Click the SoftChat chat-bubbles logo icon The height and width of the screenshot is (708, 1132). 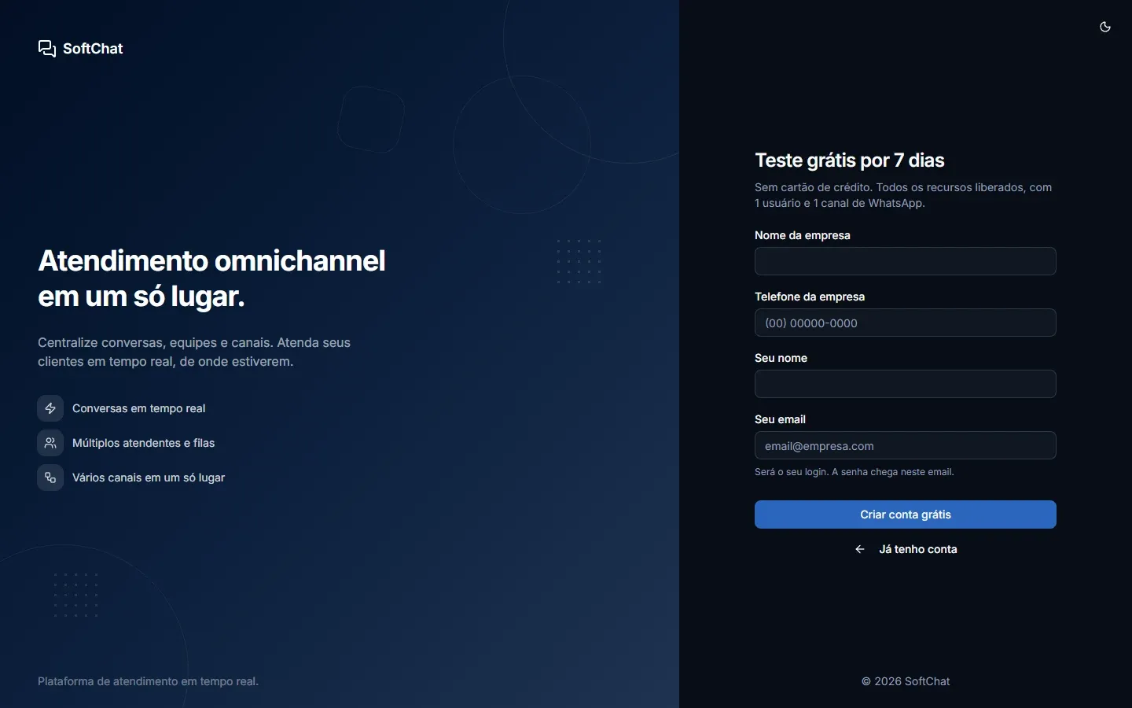(x=47, y=49)
